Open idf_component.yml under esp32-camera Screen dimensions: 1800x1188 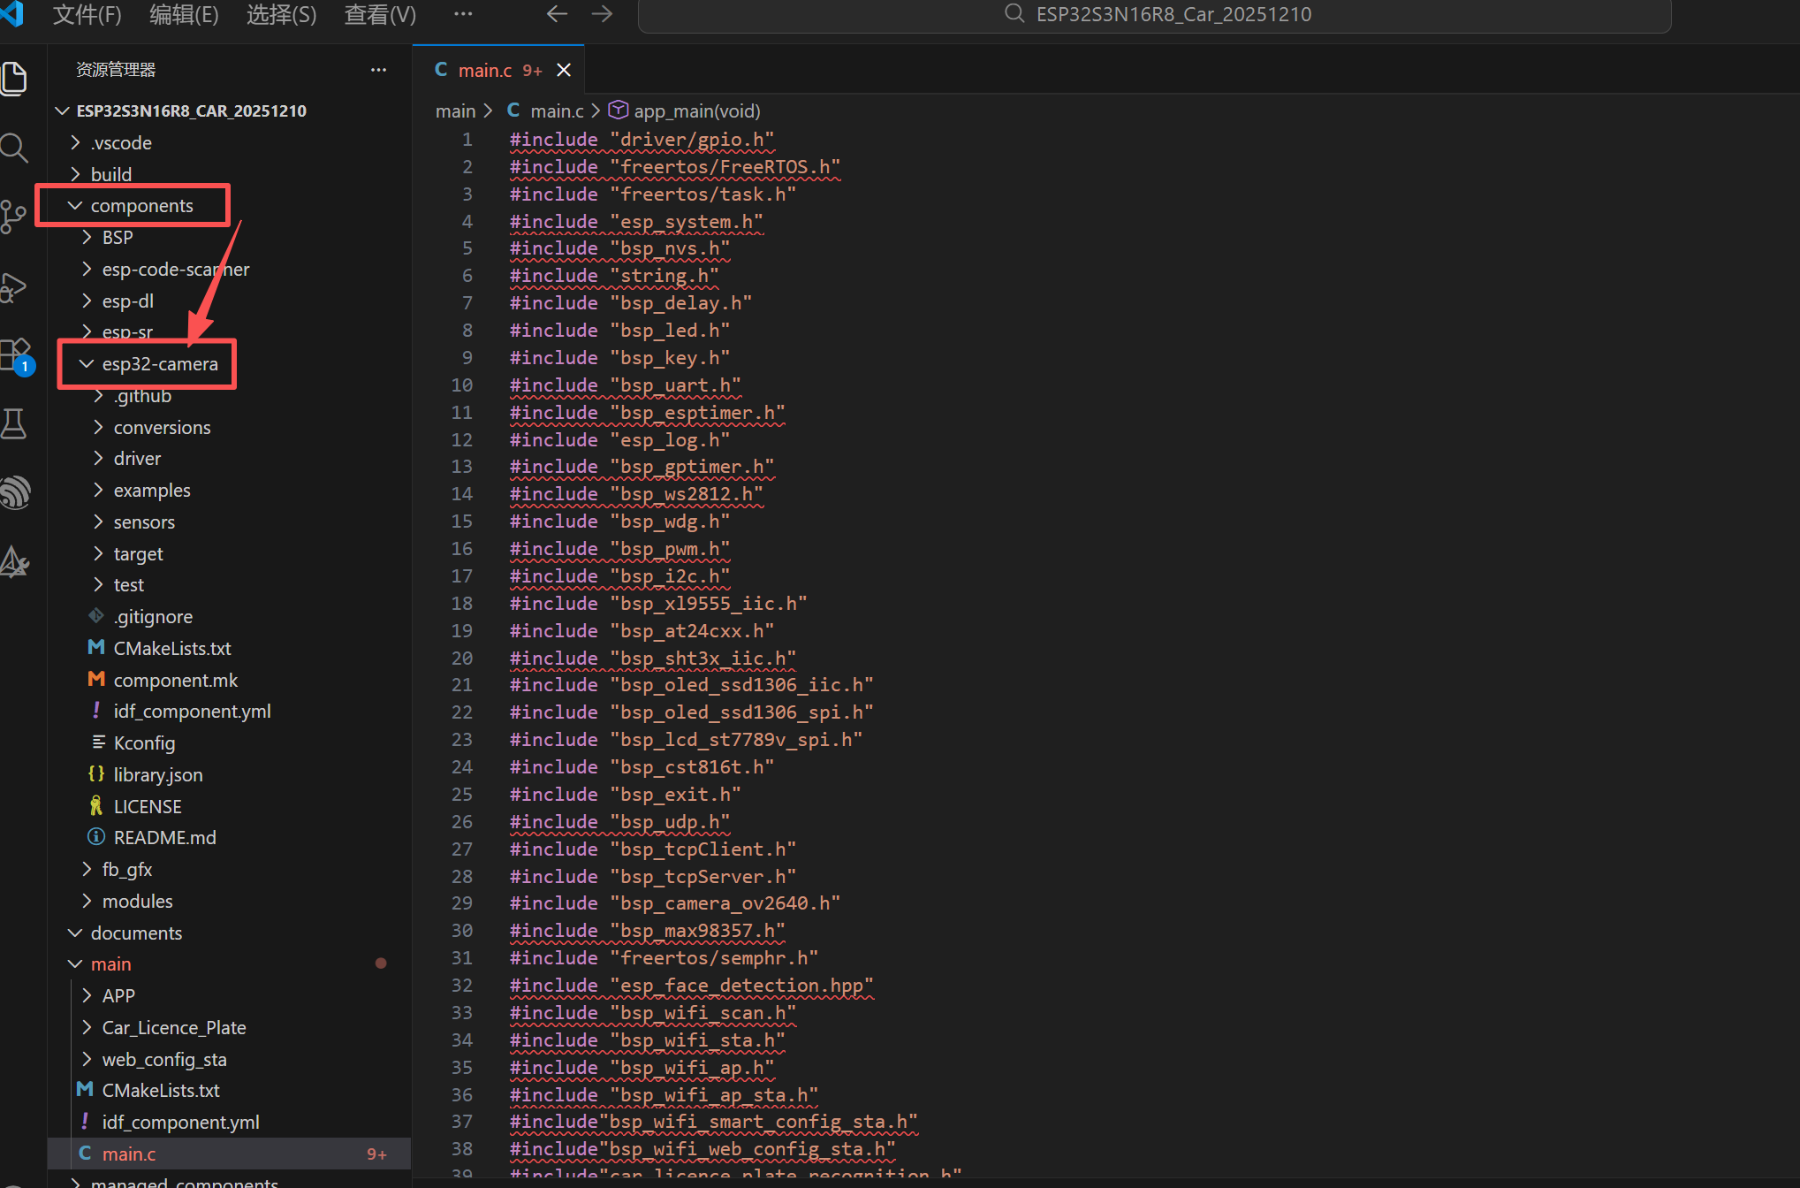[192, 712]
